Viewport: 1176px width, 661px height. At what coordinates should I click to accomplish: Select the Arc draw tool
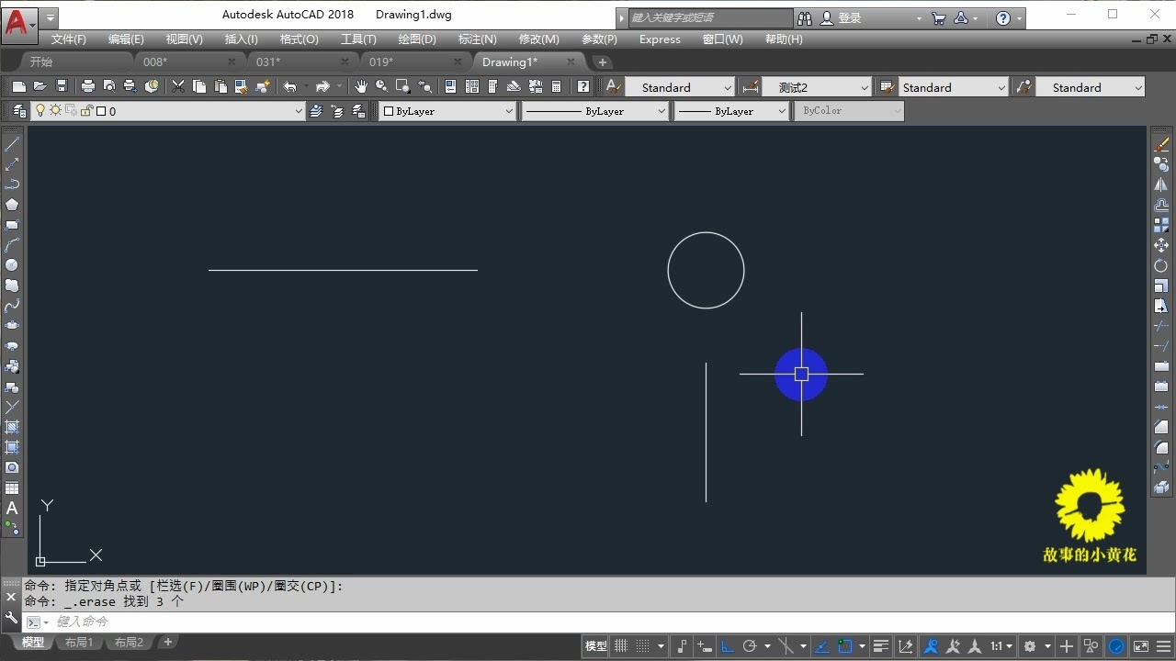(12, 245)
